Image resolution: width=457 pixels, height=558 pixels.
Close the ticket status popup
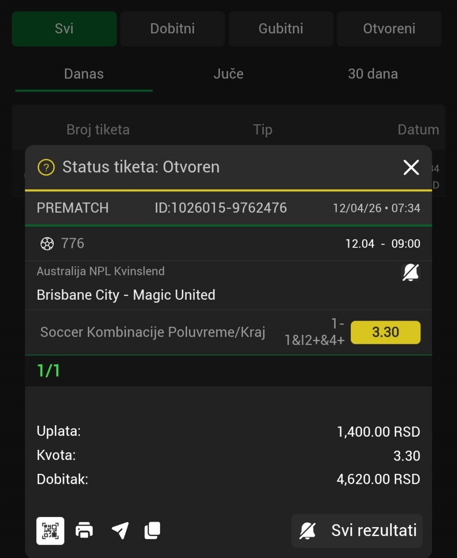click(411, 167)
